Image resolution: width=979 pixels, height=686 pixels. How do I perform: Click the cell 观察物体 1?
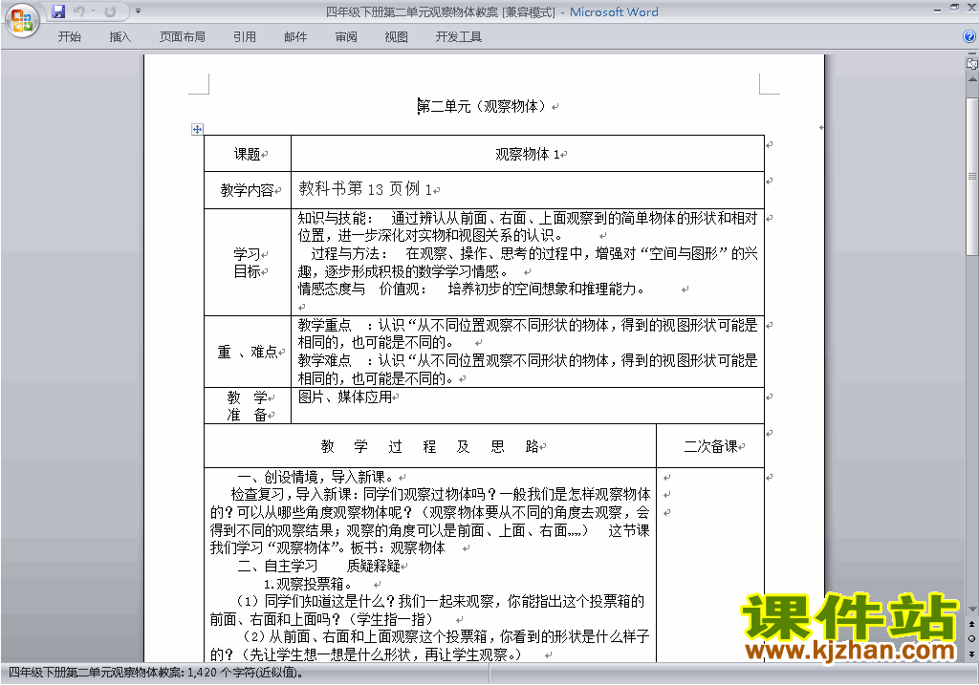528,154
